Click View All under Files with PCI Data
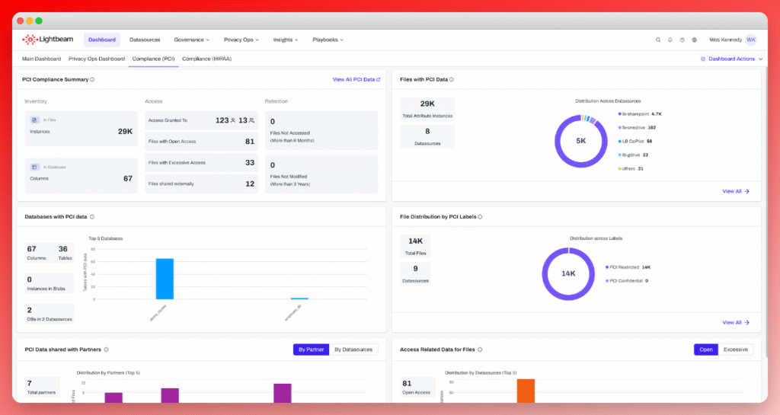This screenshot has height=415, width=780. tap(736, 192)
